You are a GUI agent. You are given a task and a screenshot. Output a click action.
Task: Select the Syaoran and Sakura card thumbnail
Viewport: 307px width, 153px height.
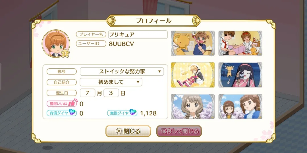(240, 43)
